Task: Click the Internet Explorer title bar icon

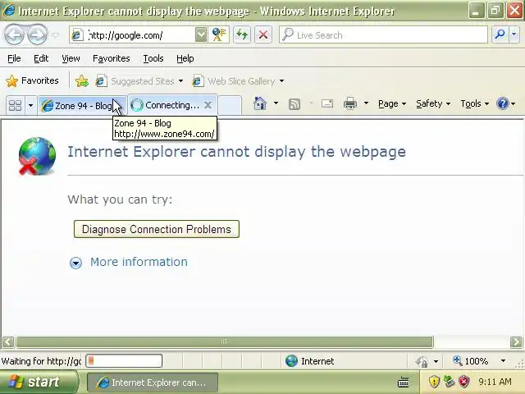Action: 9,11
